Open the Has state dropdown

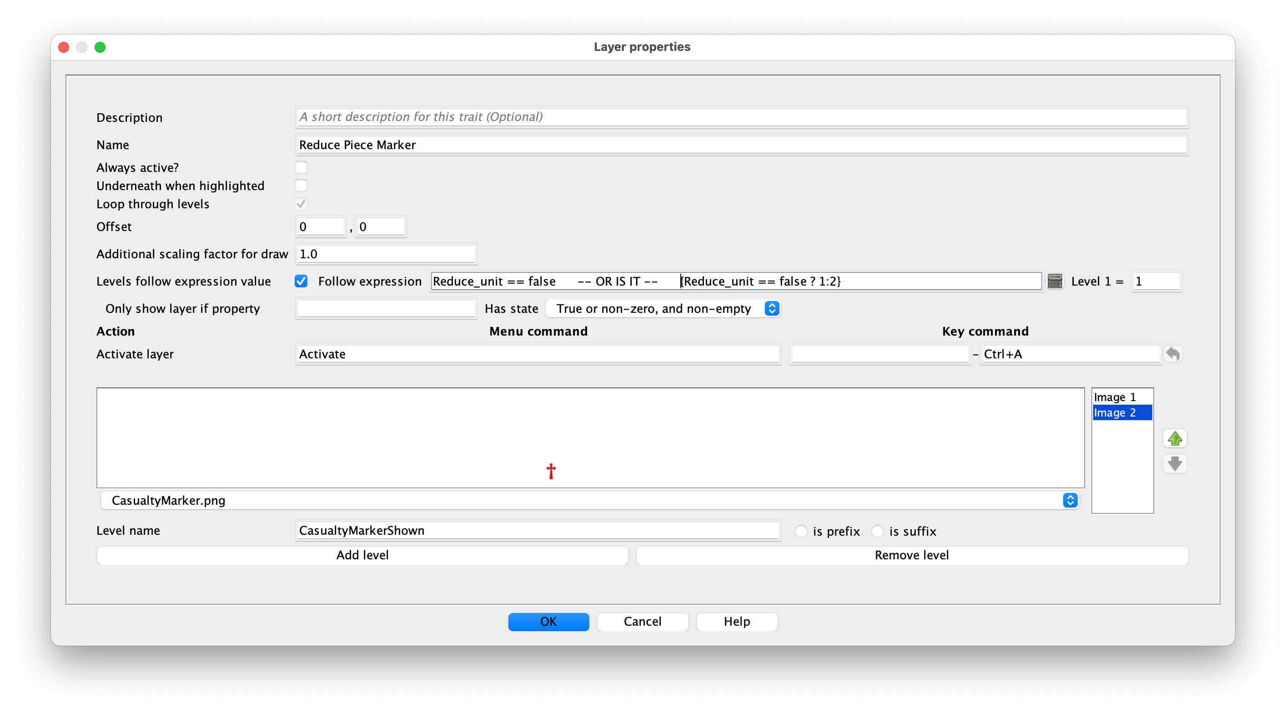663,309
